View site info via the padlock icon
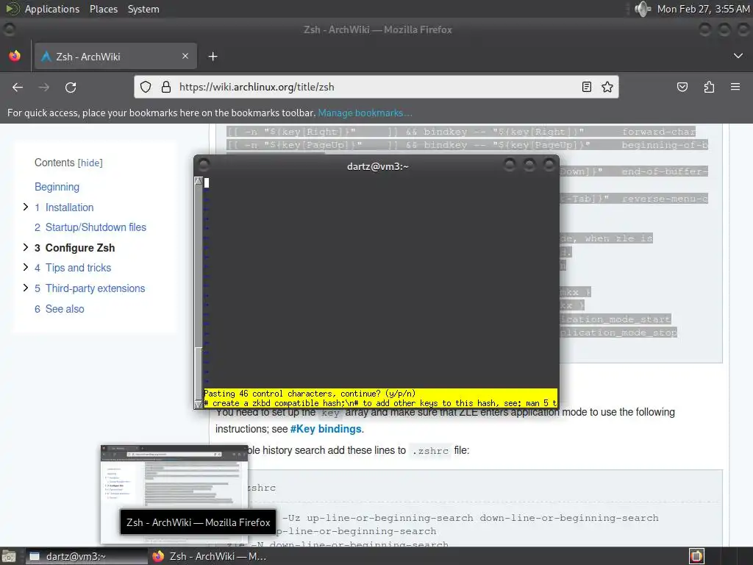753x565 pixels. [166, 87]
